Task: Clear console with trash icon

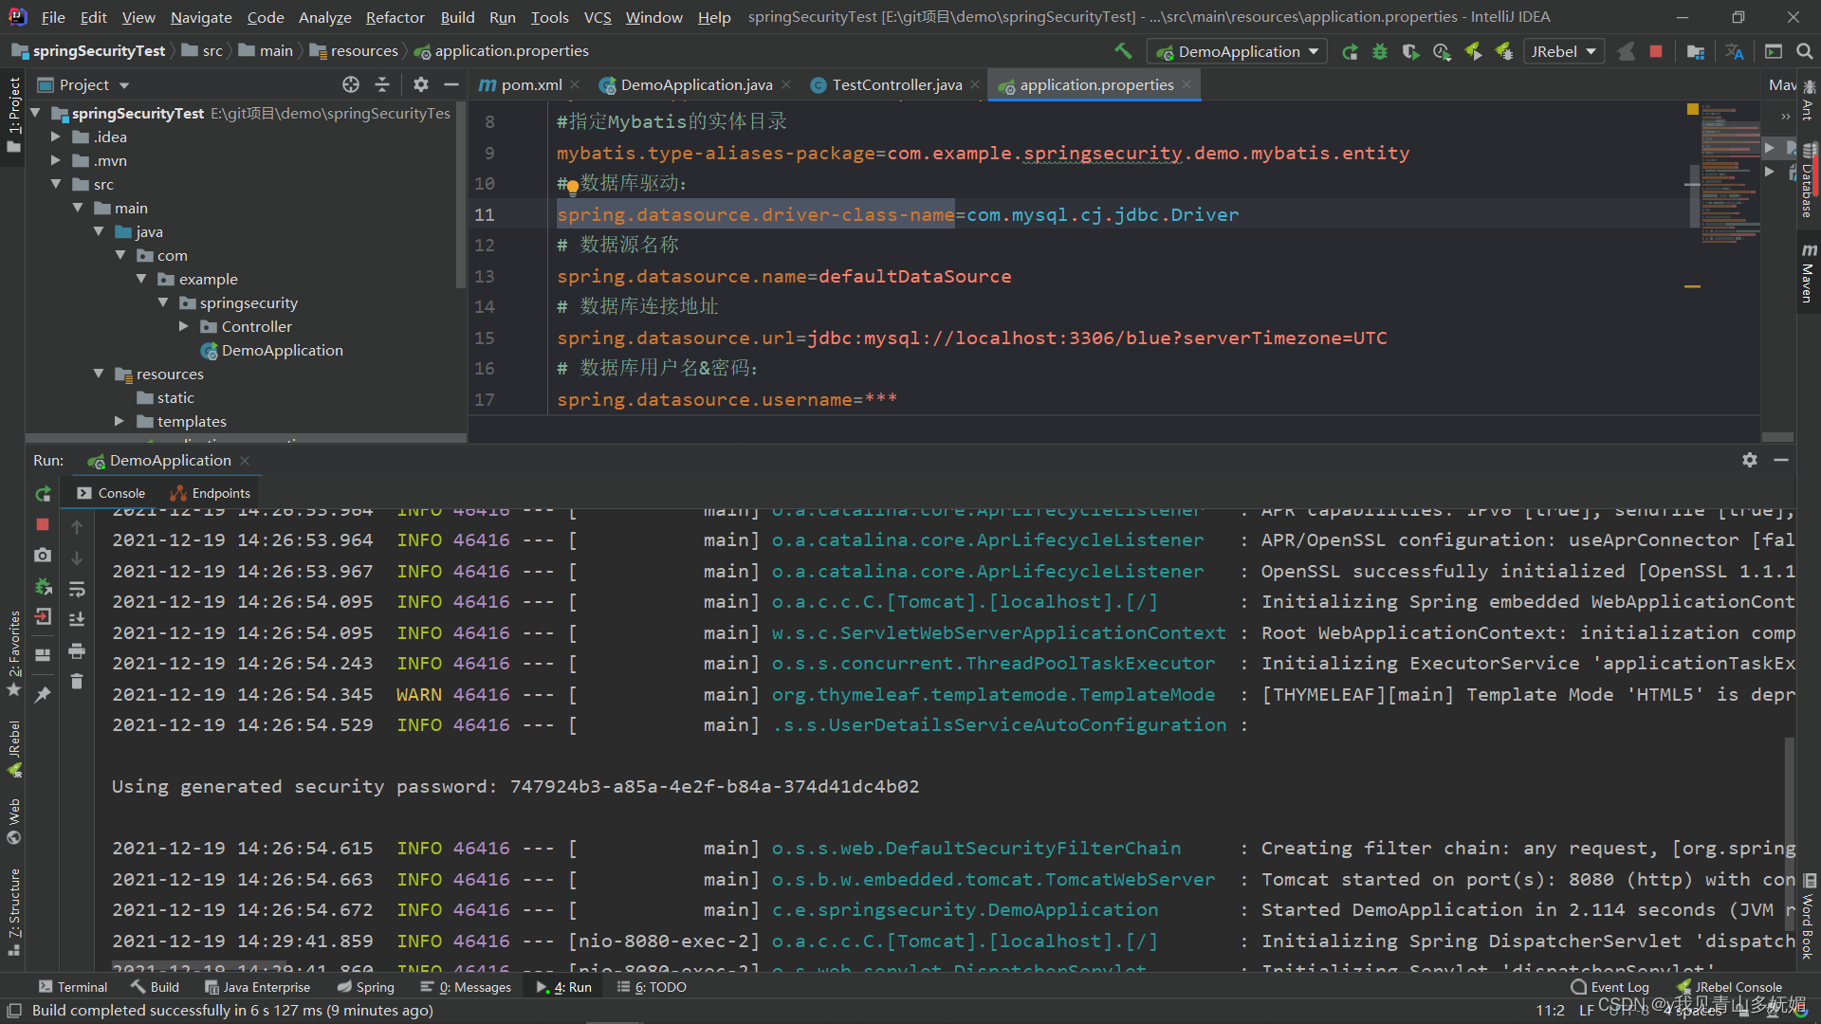Action: coord(77,682)
